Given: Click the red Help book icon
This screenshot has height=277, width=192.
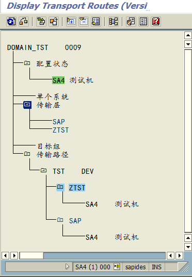Looking at the screenshot, I should (156, 22).
